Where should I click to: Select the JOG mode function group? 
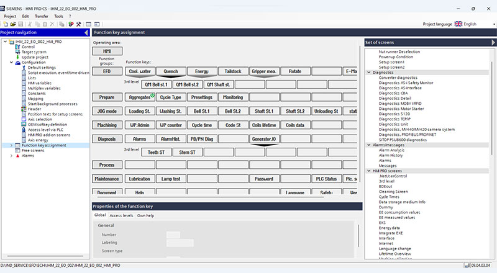click(x=107, y=111)
